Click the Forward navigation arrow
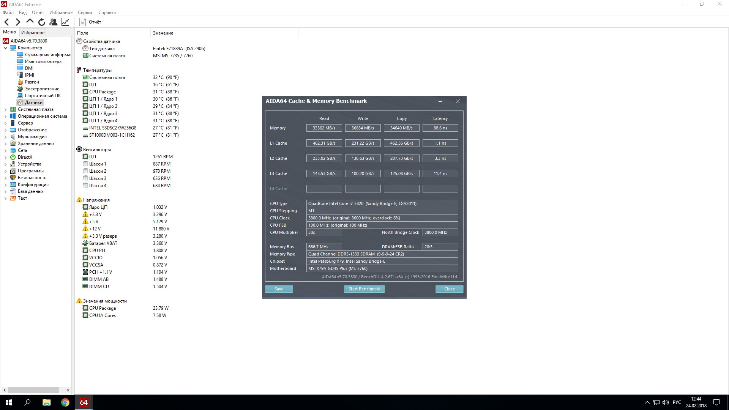The image size is (729, 410). 18,22
